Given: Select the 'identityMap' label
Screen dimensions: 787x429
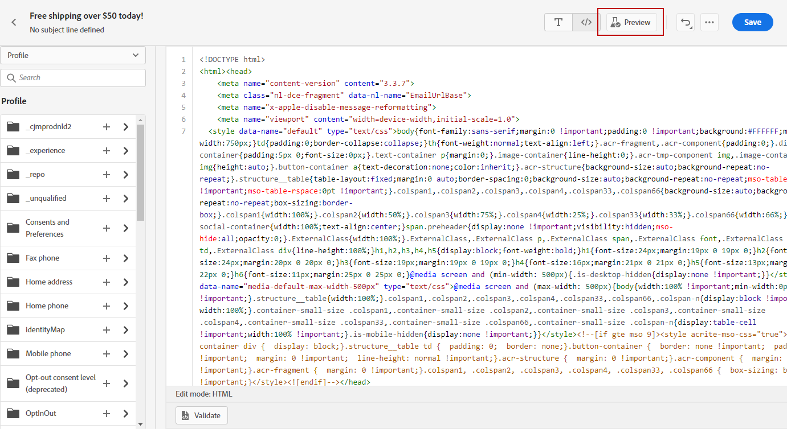Looking at the screenshot, I should click(45, 330).
